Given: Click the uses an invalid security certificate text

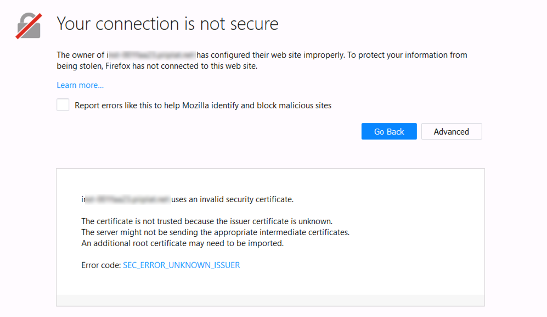Looking at the screenshot, I should [x=232, y=199].
